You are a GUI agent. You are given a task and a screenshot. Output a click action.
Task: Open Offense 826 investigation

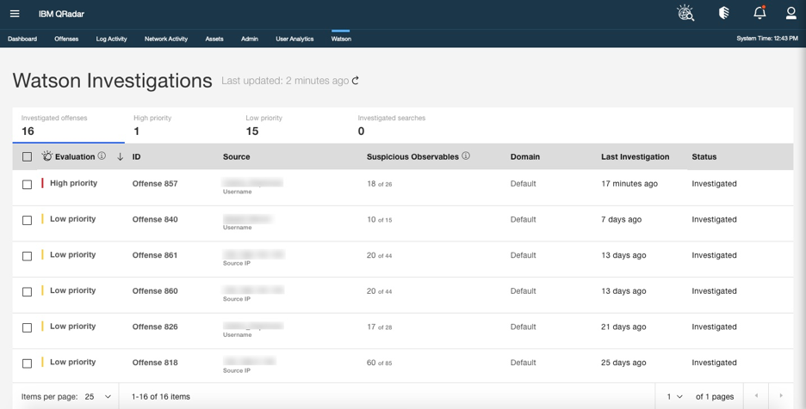coord(155,327)
